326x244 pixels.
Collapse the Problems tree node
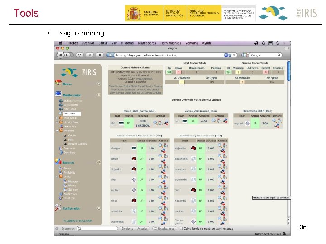(57, 131)
